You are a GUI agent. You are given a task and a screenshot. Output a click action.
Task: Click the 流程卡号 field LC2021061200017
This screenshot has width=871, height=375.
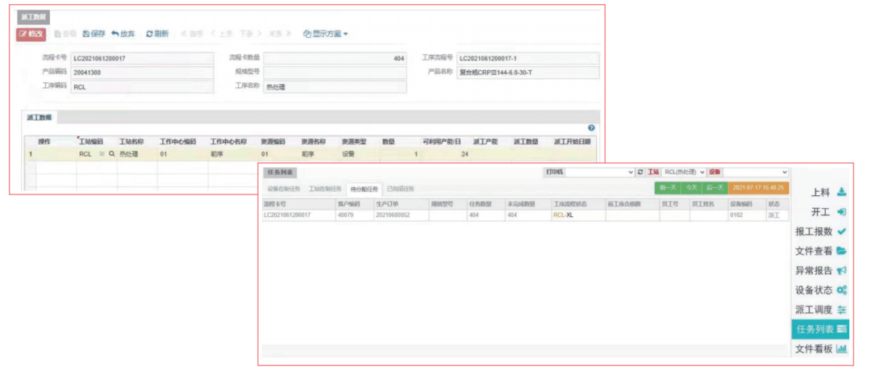142,58
